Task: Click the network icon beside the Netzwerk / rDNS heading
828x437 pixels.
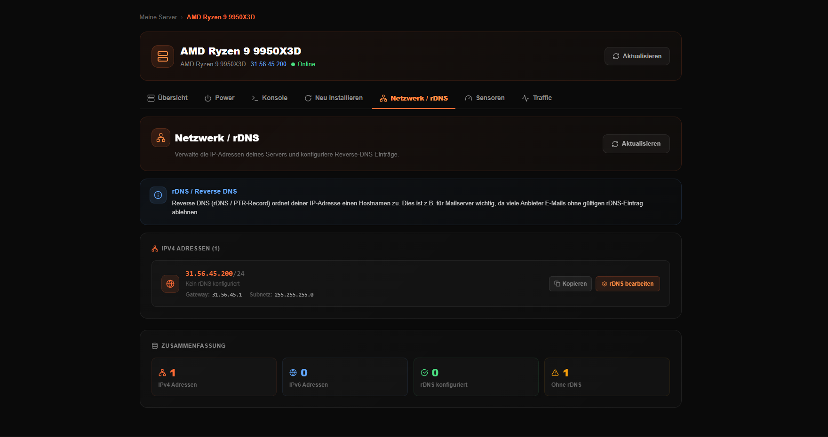Action: point(161,138)
